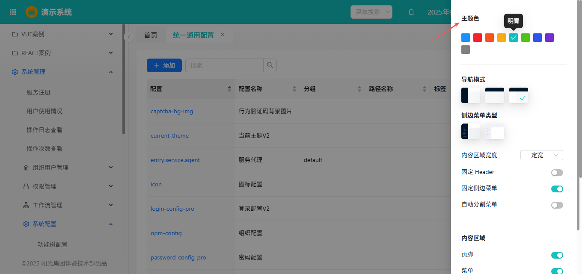582x274 pixels.
Task: Click the 添加 button
Action: (164, 65)
